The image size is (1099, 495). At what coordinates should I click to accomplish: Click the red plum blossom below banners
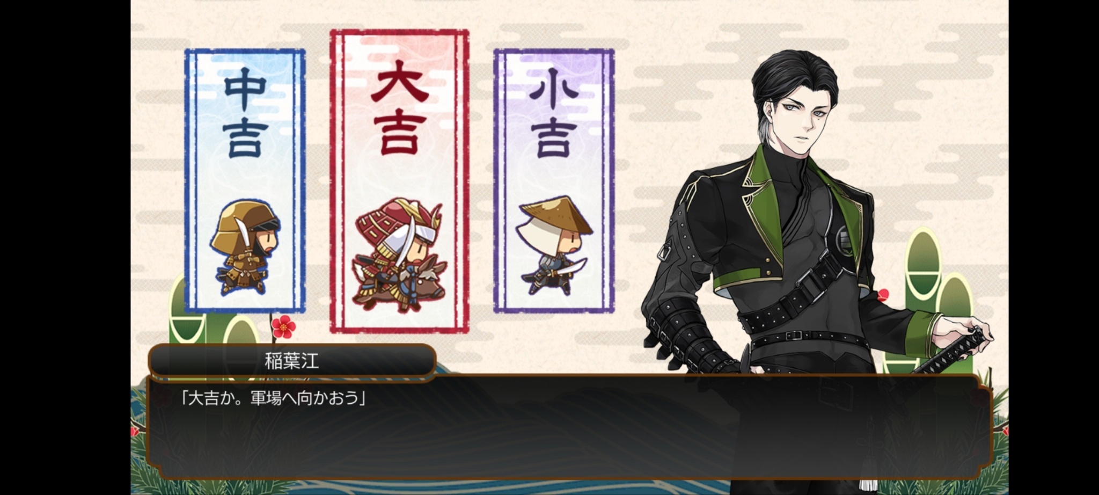coord(283,326)
